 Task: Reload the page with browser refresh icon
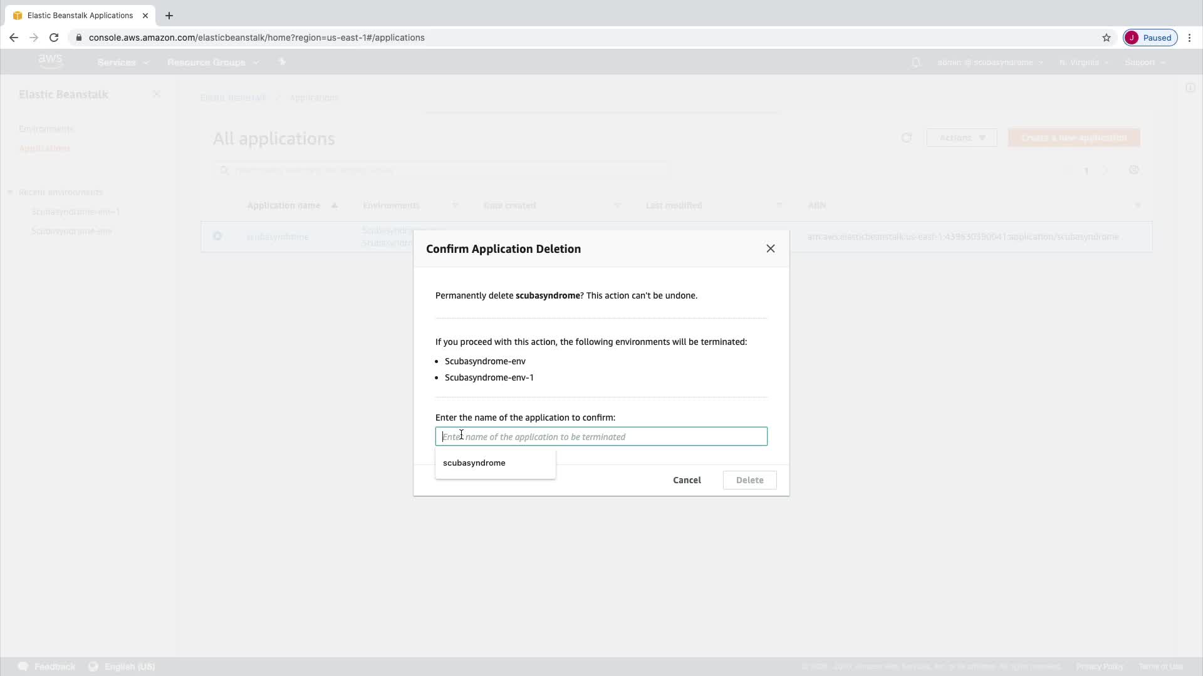[54, 38]
